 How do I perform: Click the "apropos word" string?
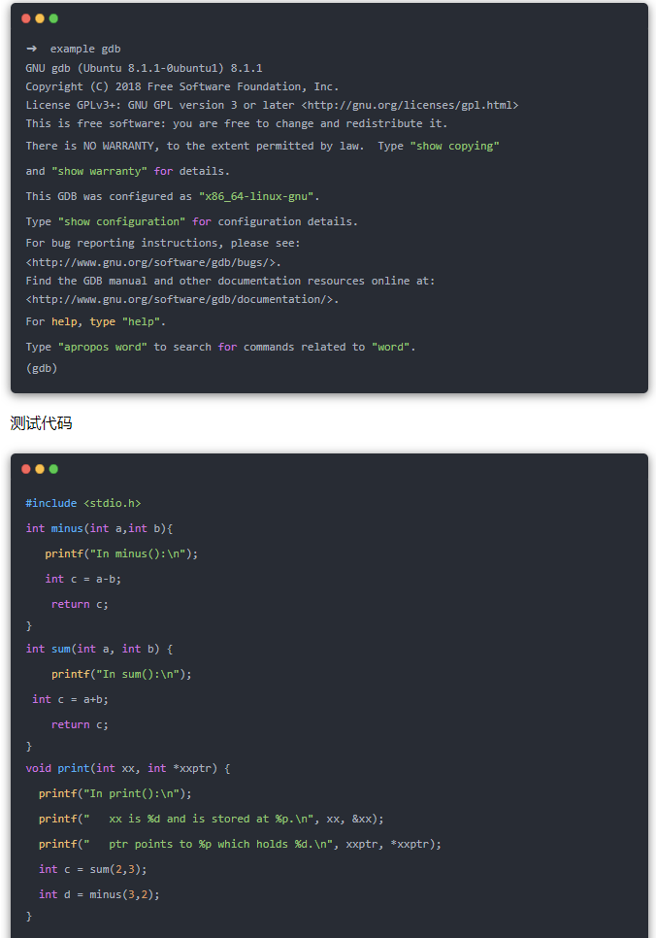[x=102, y=347]
